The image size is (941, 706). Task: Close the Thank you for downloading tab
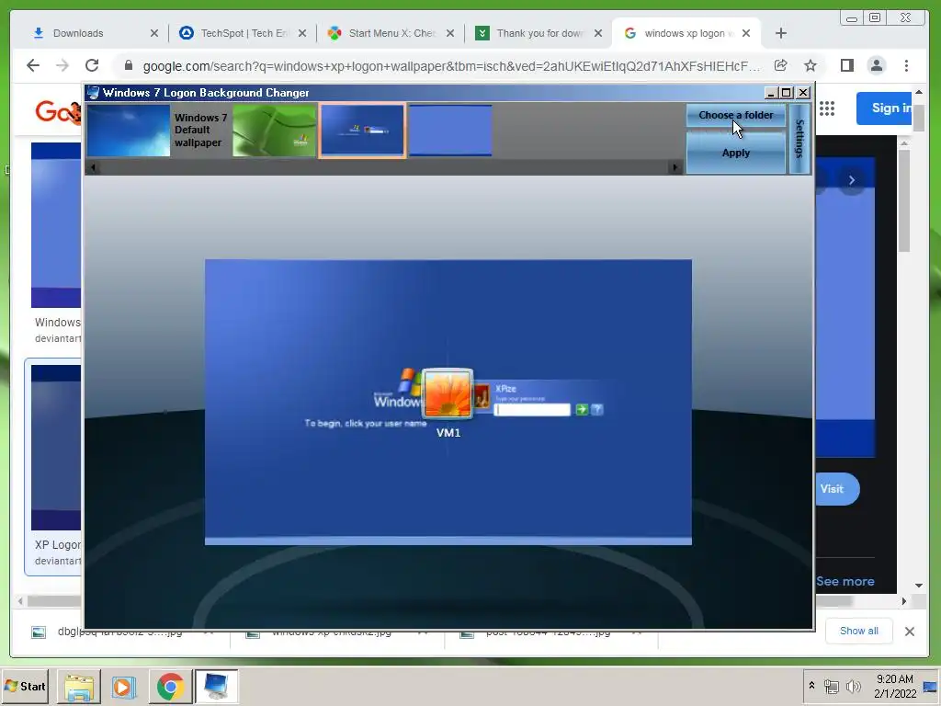point(598,33)
